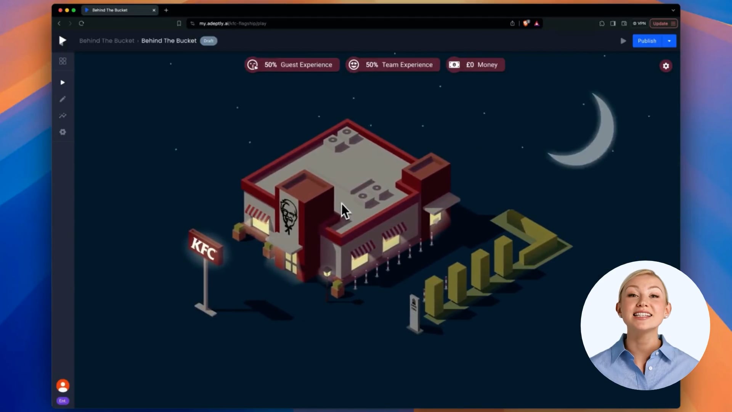732x412 pixels.
Task: Select the Behind The Bucket browser tab
Action: (x=110, y=10)
